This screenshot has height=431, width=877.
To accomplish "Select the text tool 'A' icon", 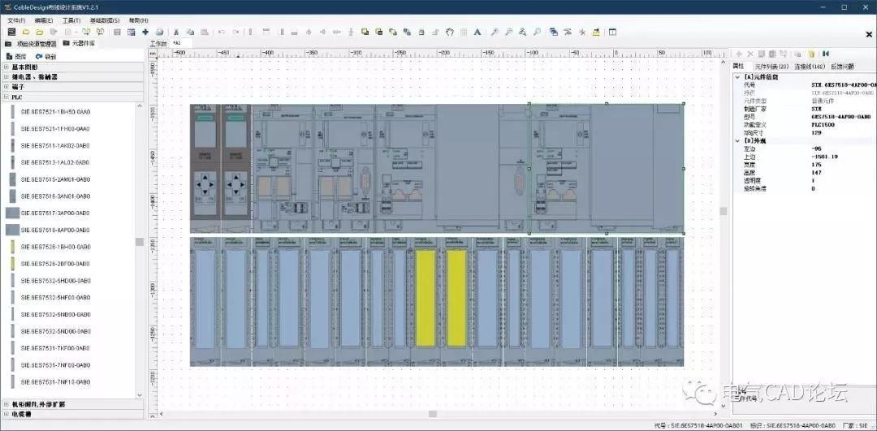I will 477,32.
